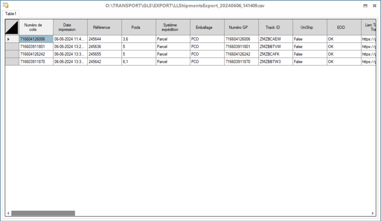The height and width of the screenshot is (221, 381).
Task: Select row header of third row
Action: (12, 54)
